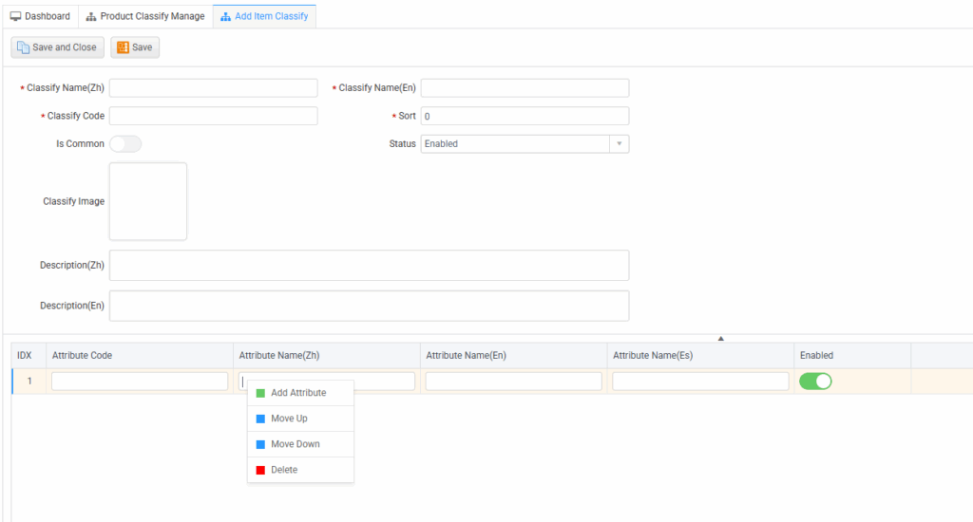
Task: Click the Classify Code text field
Action: click(213, 116)
